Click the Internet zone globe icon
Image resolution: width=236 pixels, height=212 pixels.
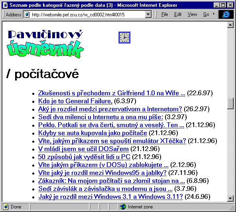pyautogui.click(x=123, y=207)
